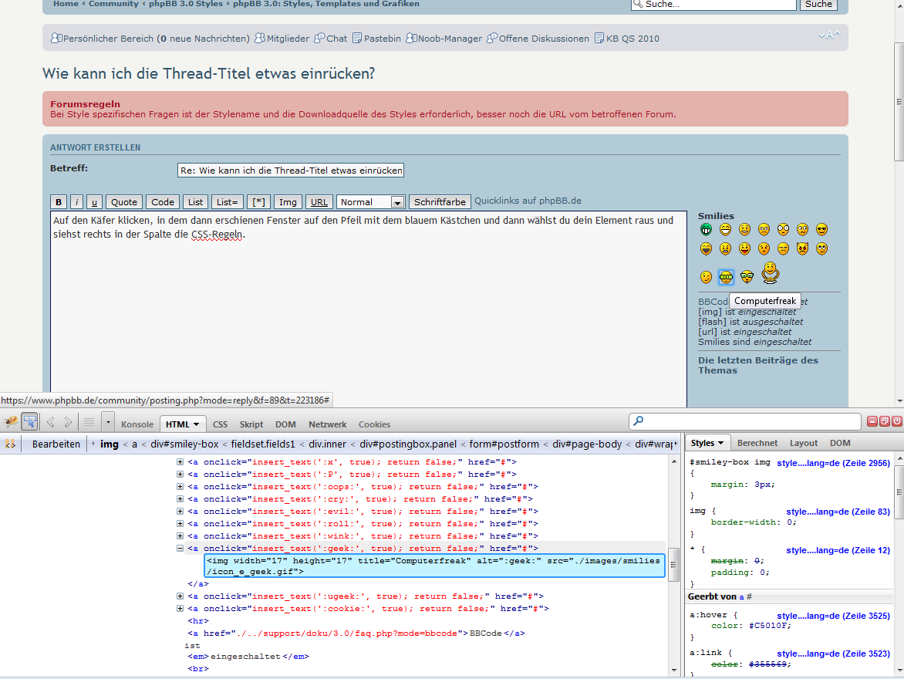The width and height of the screenshot is (904, 679).
Task: Change font size using the top-right icon
Action: click(829, 35)
